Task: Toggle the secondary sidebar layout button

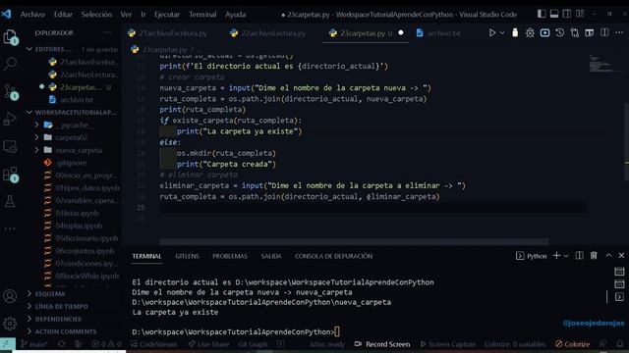Action: [567, 14]
